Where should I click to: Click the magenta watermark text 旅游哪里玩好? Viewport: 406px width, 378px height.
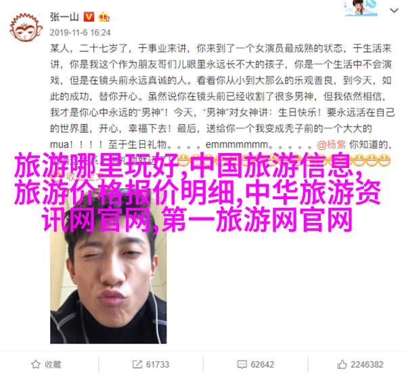click(96, 165)
